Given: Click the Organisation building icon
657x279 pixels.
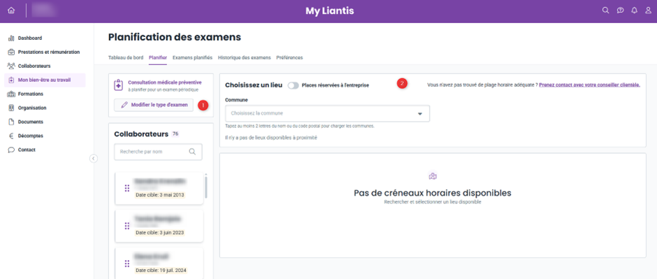Looking at the screenshot, I should [11, 108].
